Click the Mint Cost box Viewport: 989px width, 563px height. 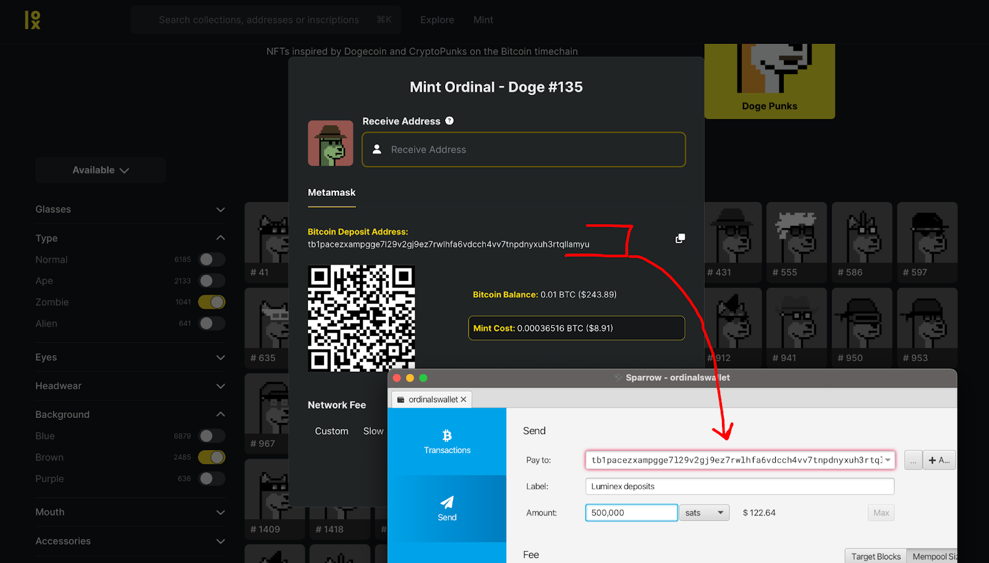[576, 328]
